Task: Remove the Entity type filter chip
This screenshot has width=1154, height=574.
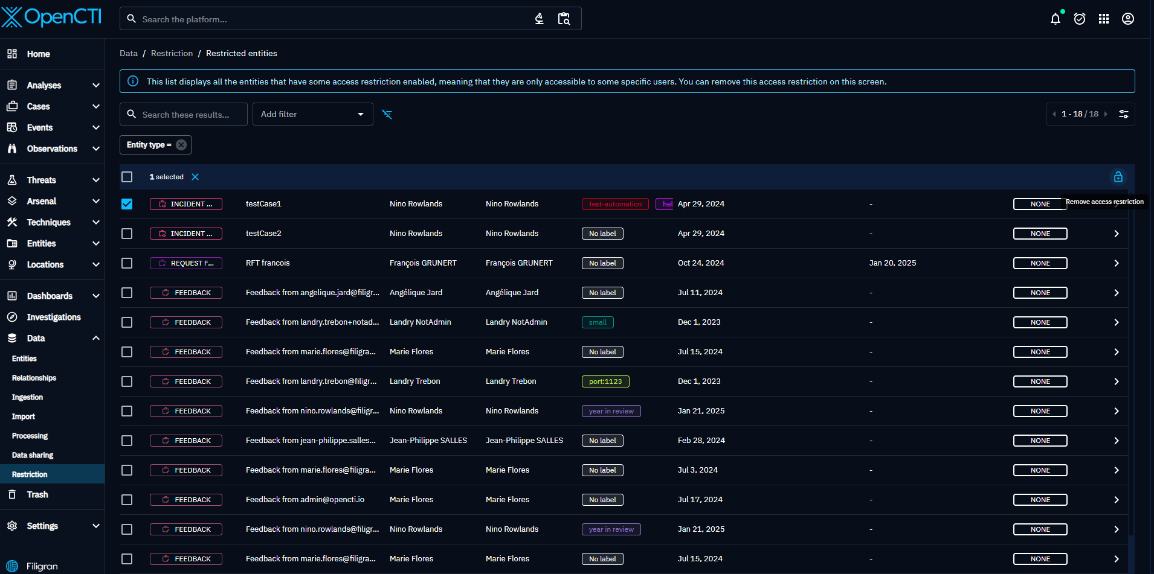Action: point(181,145)
